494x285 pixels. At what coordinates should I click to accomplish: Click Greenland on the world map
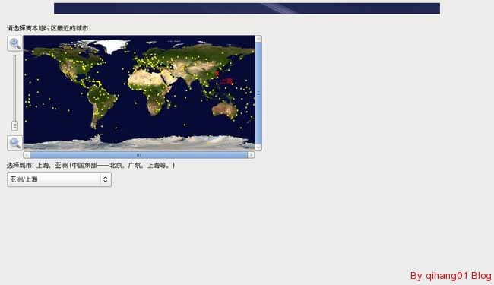(114, 45)
